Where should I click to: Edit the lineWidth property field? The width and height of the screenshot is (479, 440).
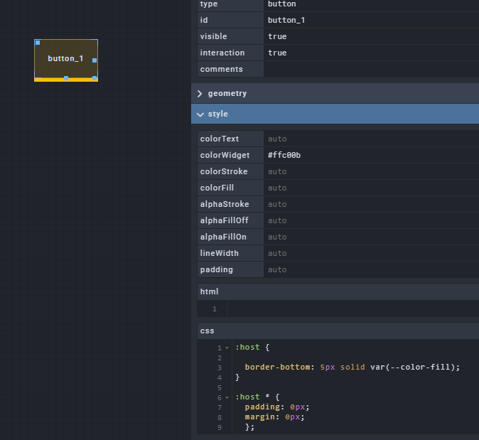click(370, 253)
